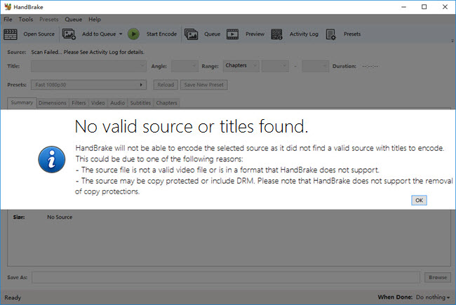
Task: Click the Queue label in toolbar
Action: click(x=213, y=34)
